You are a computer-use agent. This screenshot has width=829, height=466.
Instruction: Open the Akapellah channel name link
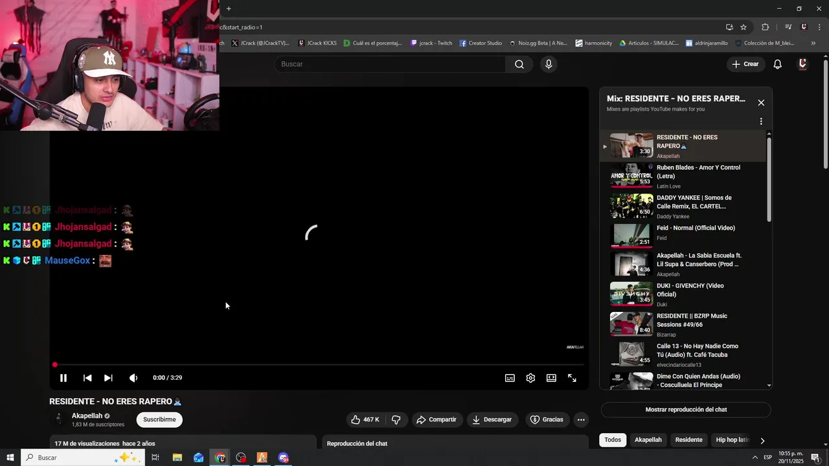87,416
